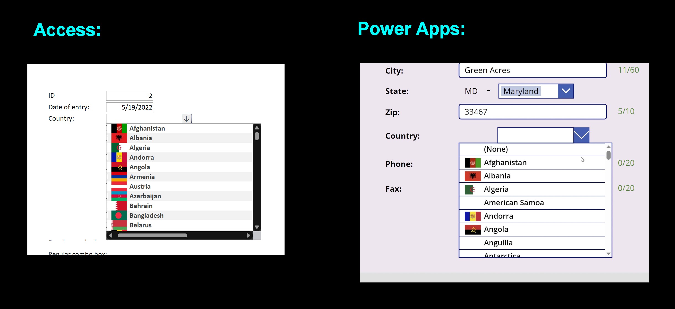Pick Azerbaijan in Access country list
The image size is (675, 309).
pos(145,196)
